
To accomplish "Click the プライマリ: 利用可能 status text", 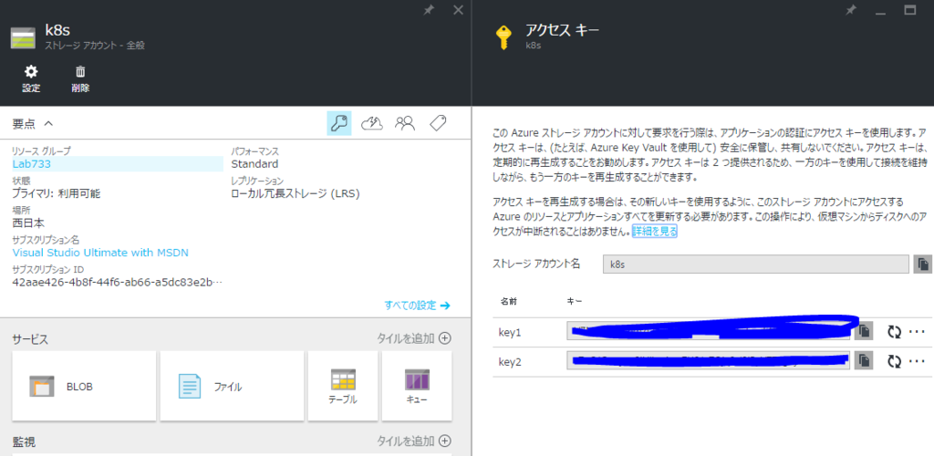I will click(57, 193).
